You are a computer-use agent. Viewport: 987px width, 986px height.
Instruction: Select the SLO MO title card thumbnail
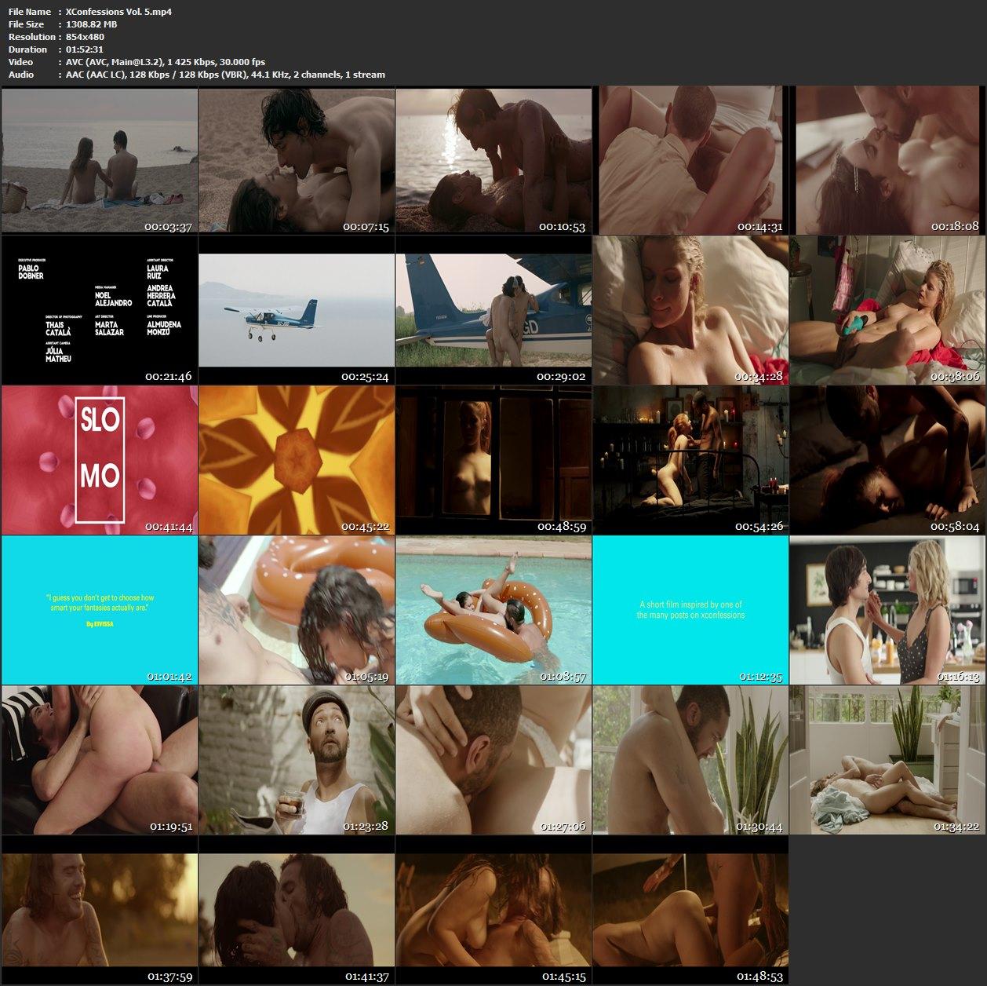pos(100,460)
